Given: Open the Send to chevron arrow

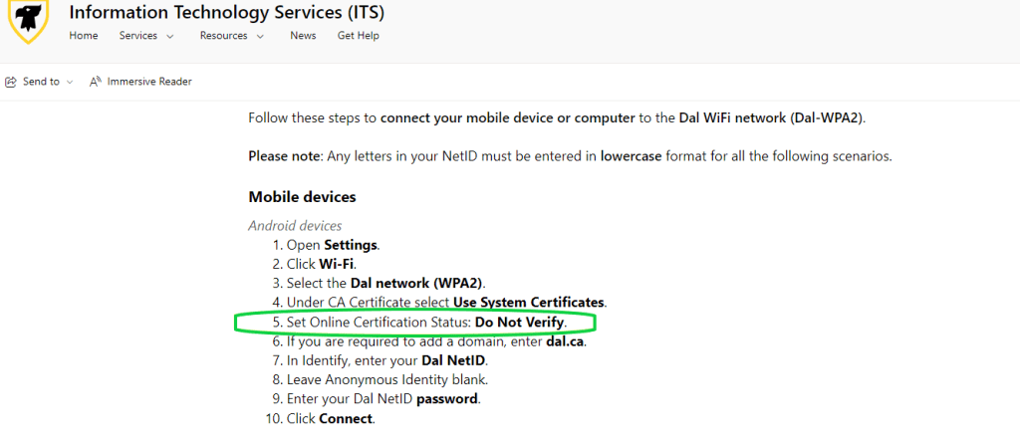Looking at the screenshot, I should pyautogui.click(x=70, y=83).
